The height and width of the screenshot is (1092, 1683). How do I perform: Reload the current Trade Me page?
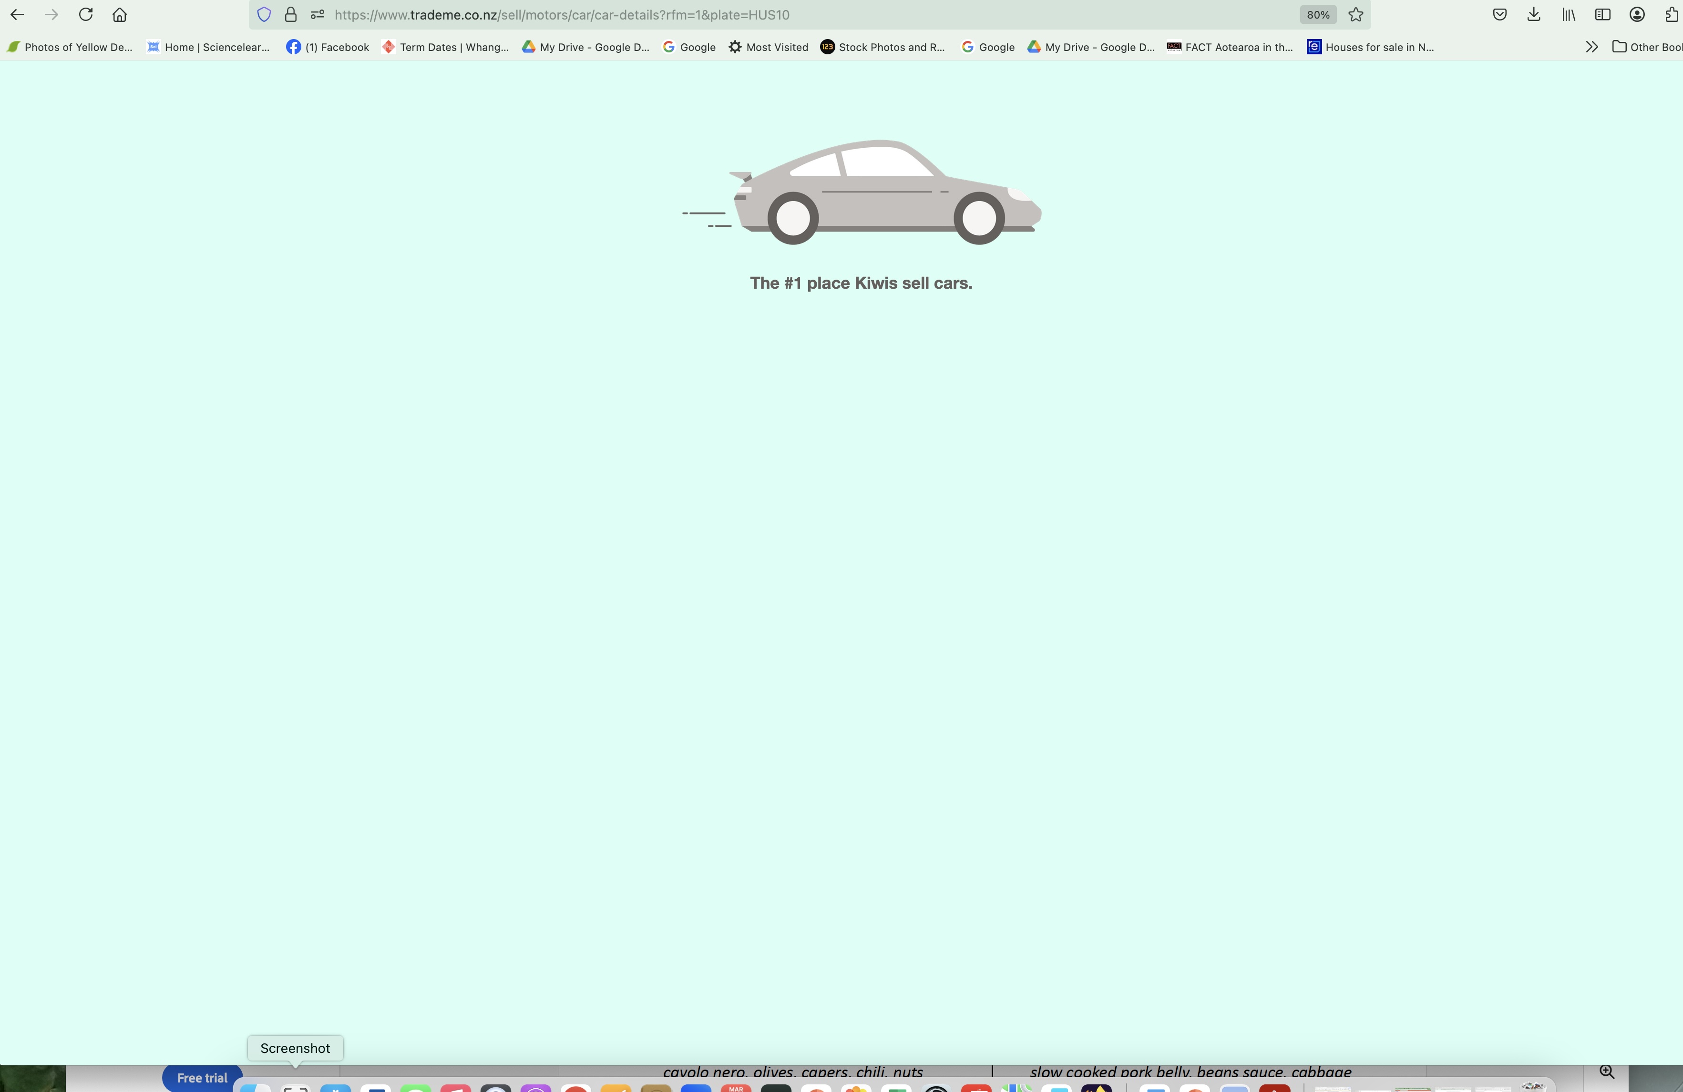(x=85, y=15)
